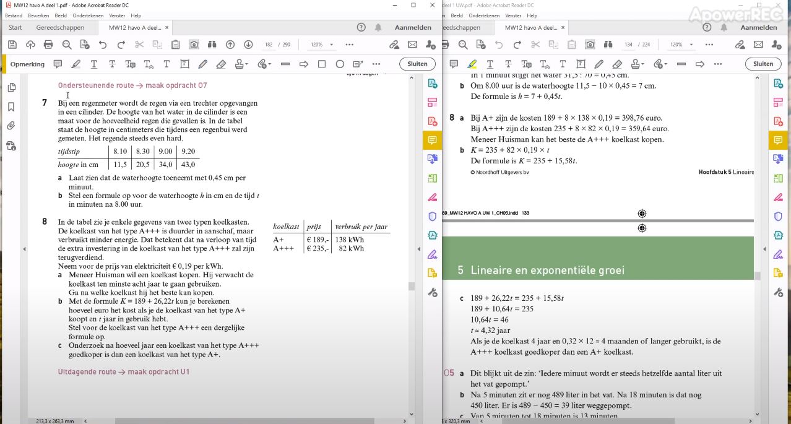
Task: Select the oval shape tool in the left window
Action: point(340,64)
